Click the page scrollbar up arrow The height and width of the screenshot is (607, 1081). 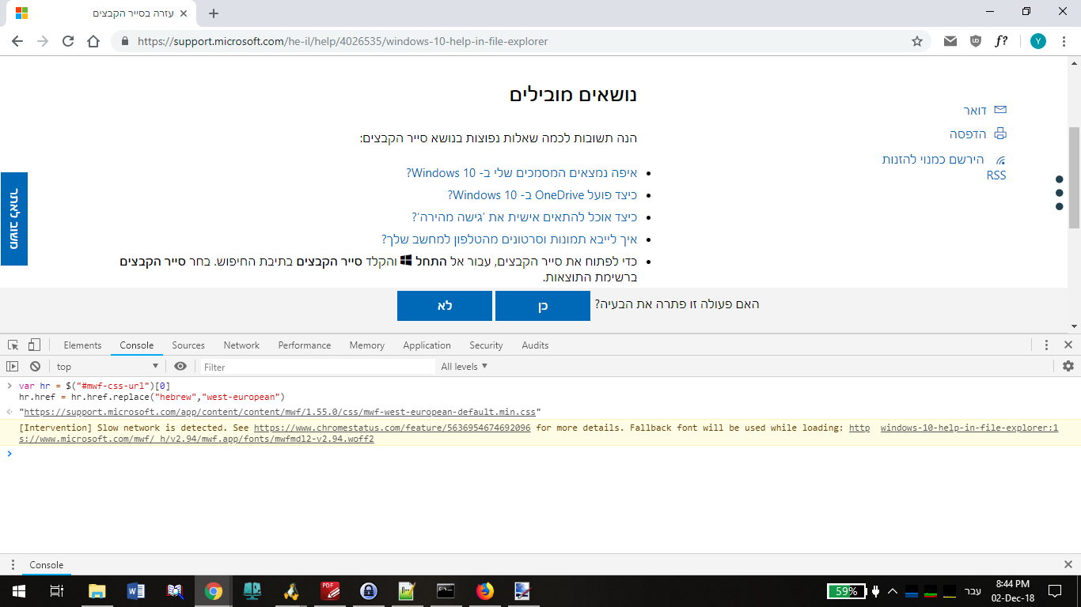[1074, 62]
